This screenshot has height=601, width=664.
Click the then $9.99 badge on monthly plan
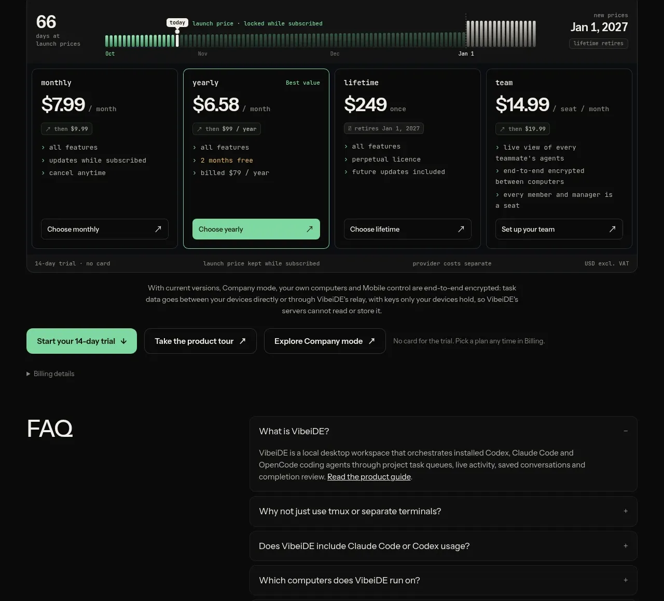point(67,129)
